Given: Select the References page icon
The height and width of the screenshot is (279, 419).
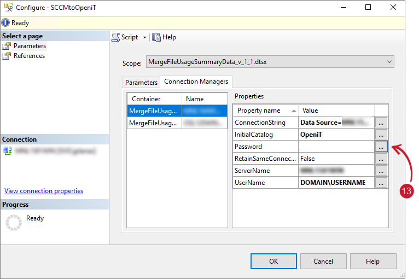Looking at the screenshot, I should [x=7, y=56].
